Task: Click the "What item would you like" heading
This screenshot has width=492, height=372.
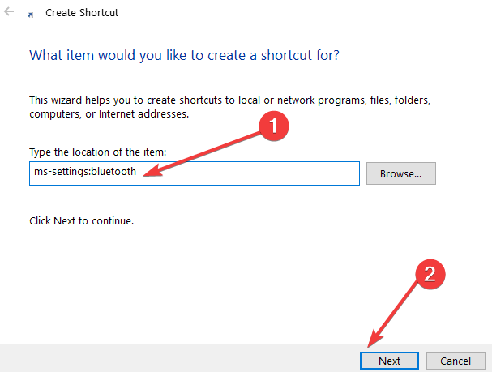Action: click(x=184, y=56)
